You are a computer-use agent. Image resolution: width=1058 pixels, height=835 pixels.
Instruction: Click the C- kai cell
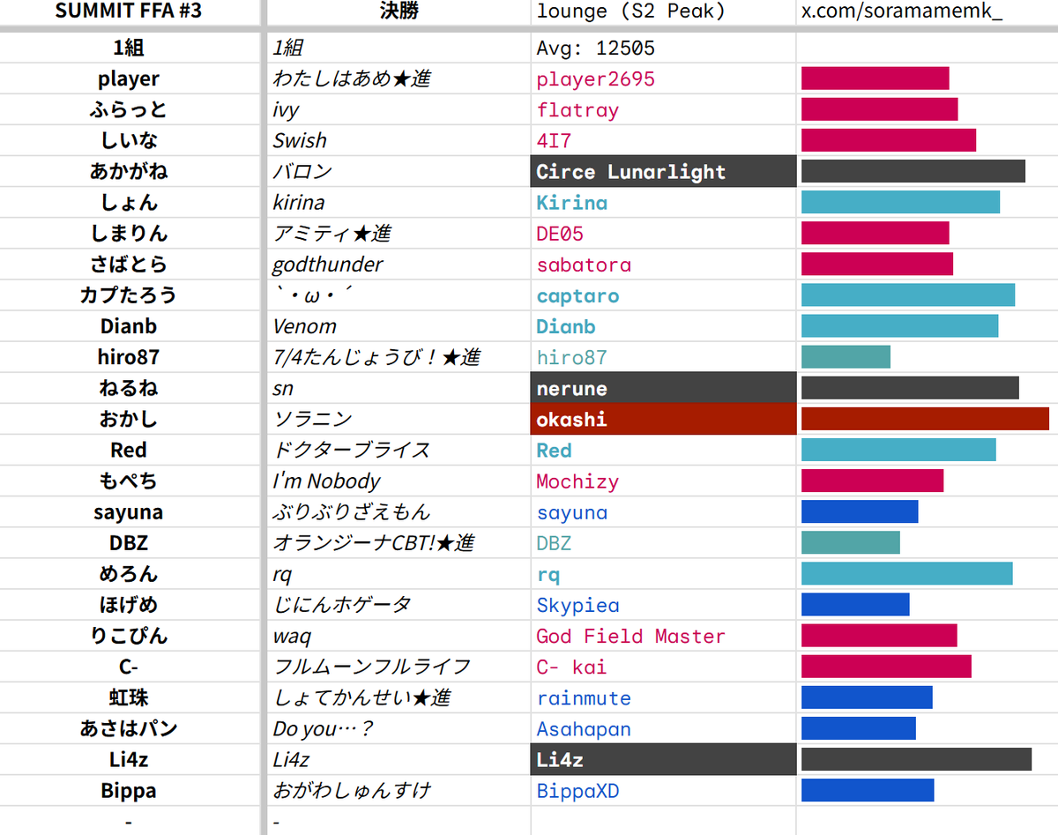663,667
